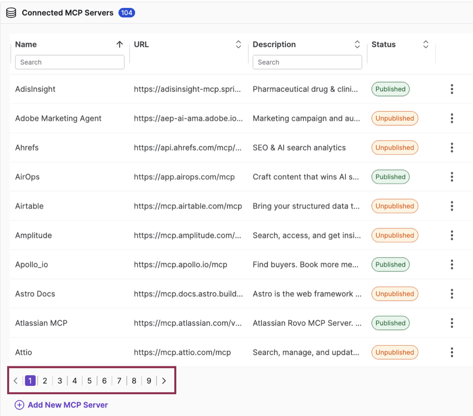
Task: Go to the next page with the right arrow
Action: point(164,381)
